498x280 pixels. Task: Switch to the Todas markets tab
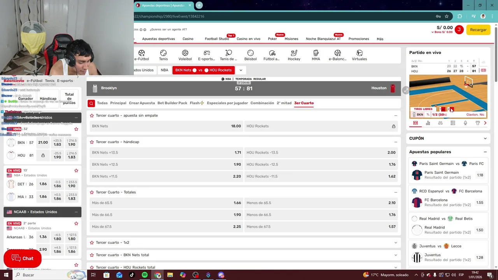pyautogui.click(x=102, y=103)
